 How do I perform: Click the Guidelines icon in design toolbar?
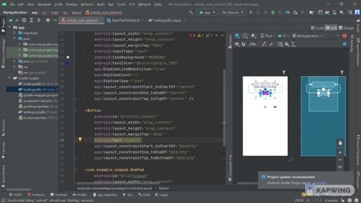(x=293, y=44)
